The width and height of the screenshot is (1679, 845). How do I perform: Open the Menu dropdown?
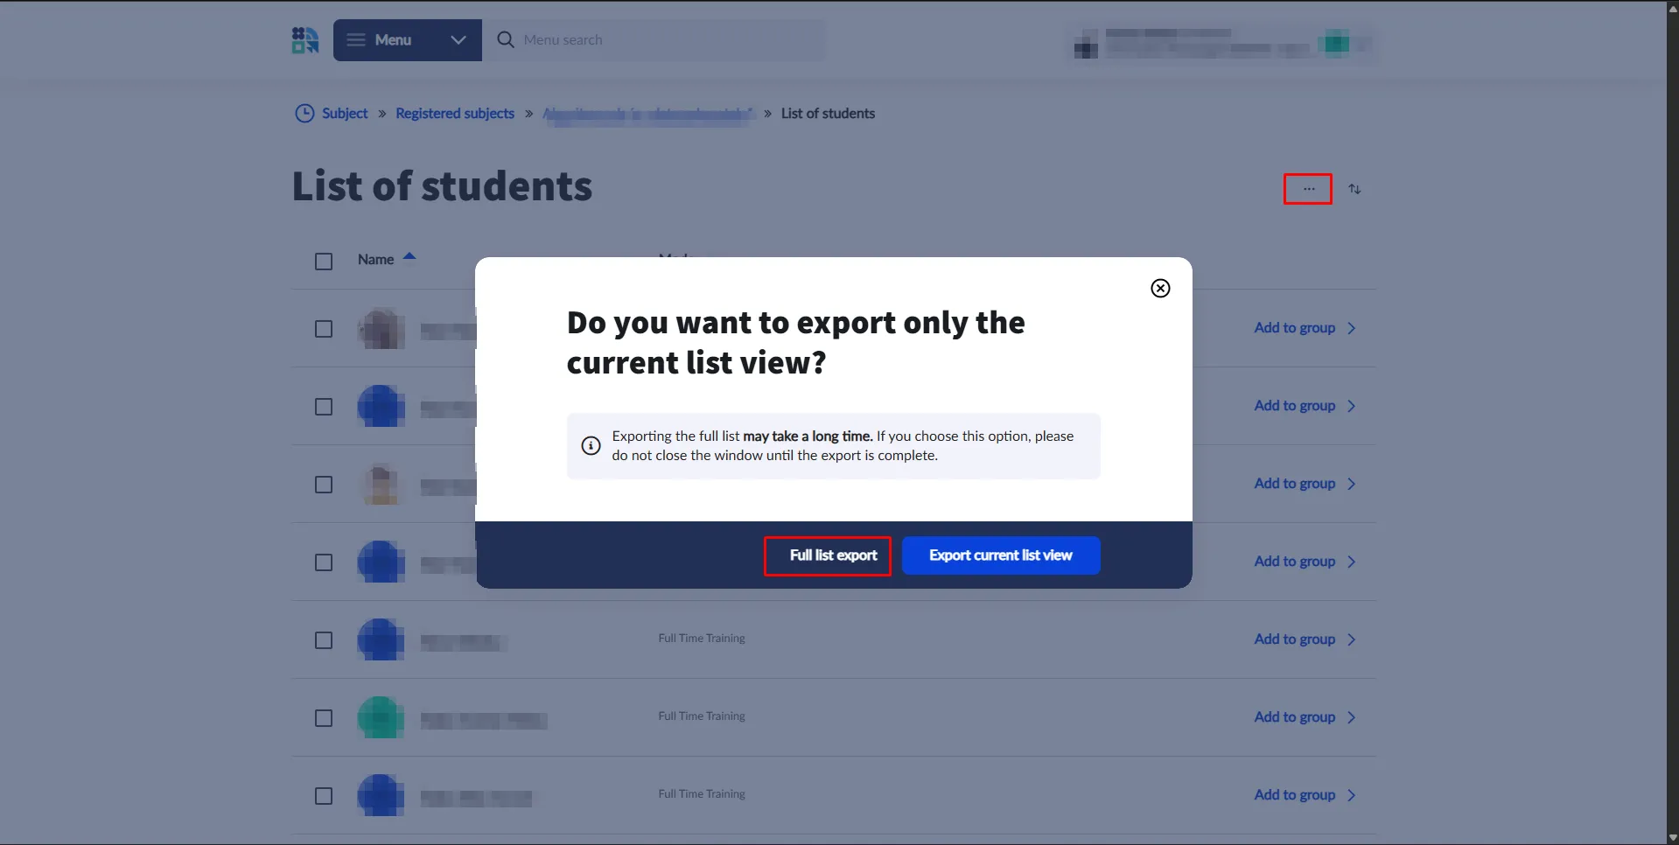[x=408, y=40]
